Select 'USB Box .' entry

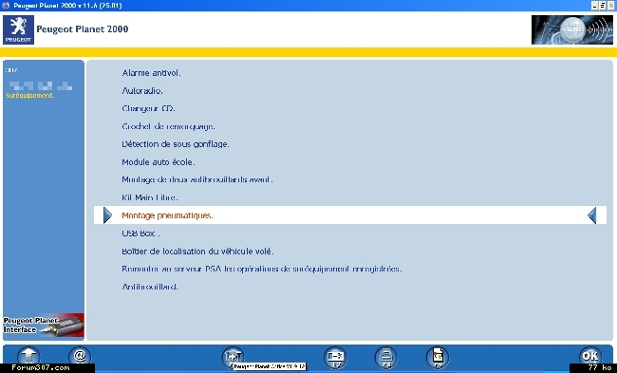[140, 233]
